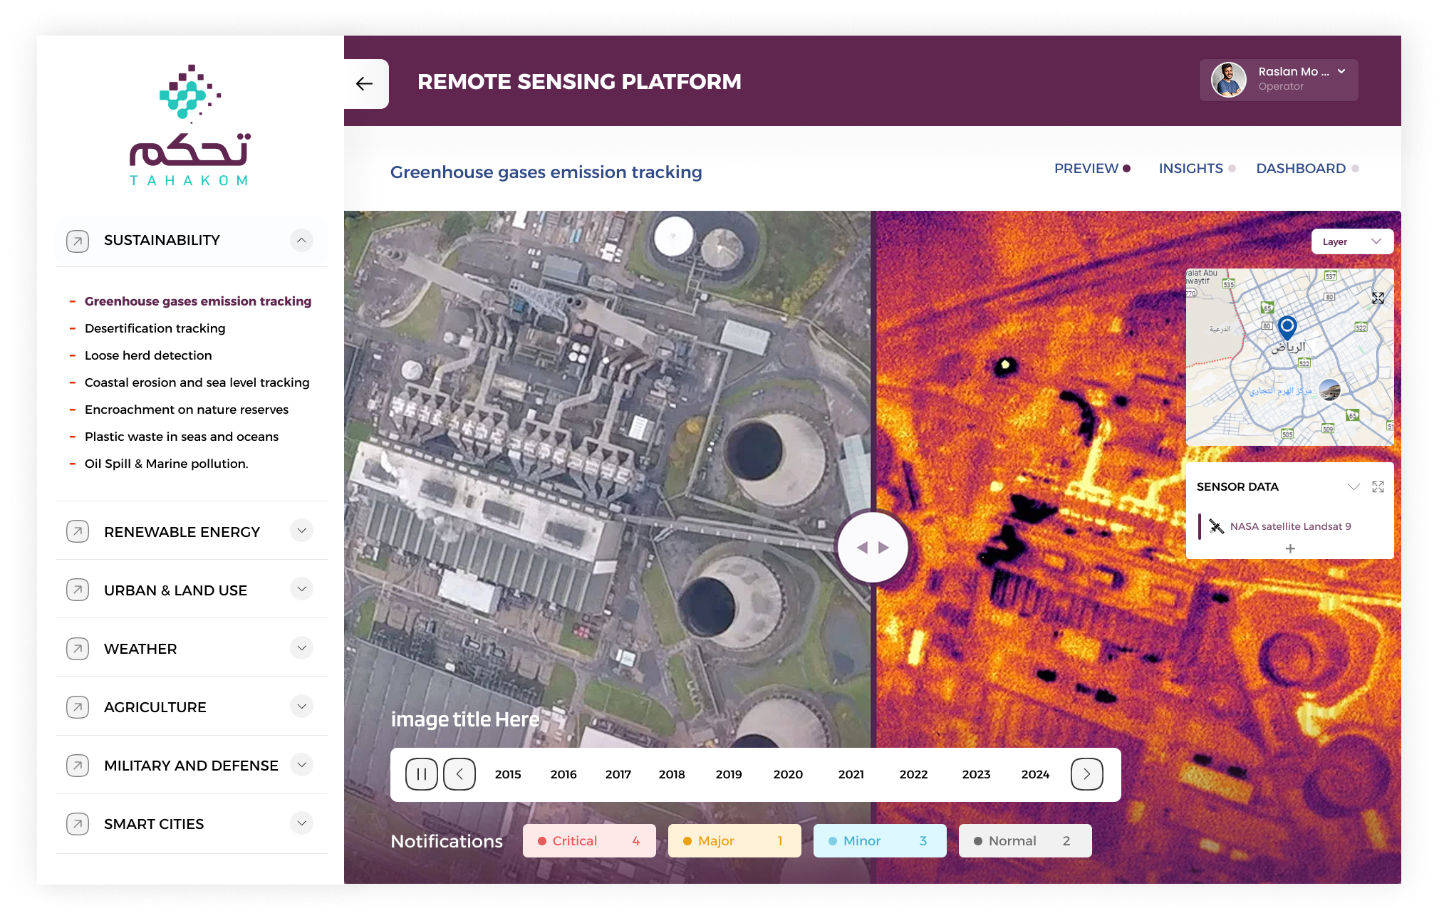Select Oil Spill & Marine pollution

pos(167,464)
